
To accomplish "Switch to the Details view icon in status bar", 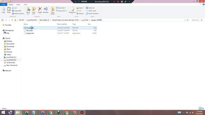I will click(200, 108).
